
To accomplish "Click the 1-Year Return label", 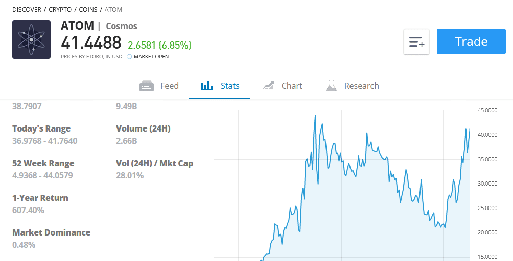I will 40,198.
